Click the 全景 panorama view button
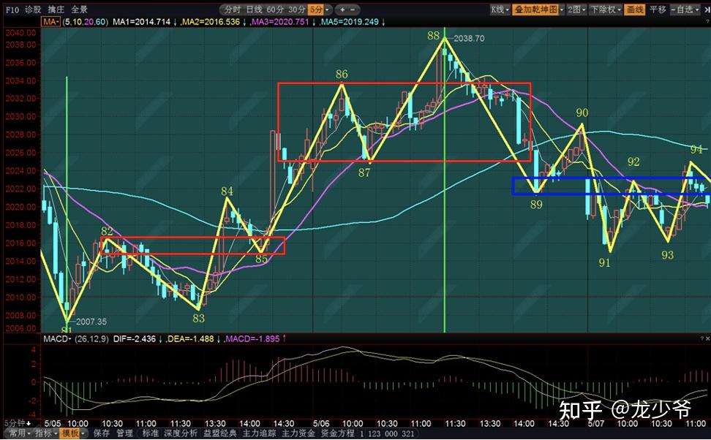The width and height of the screenshot is (711, 440). tap(79, 10)
